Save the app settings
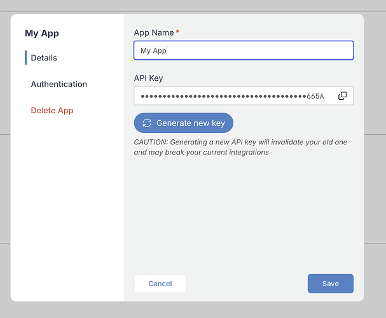This screenshot has height=318, width=386. (x=331, y=284)
